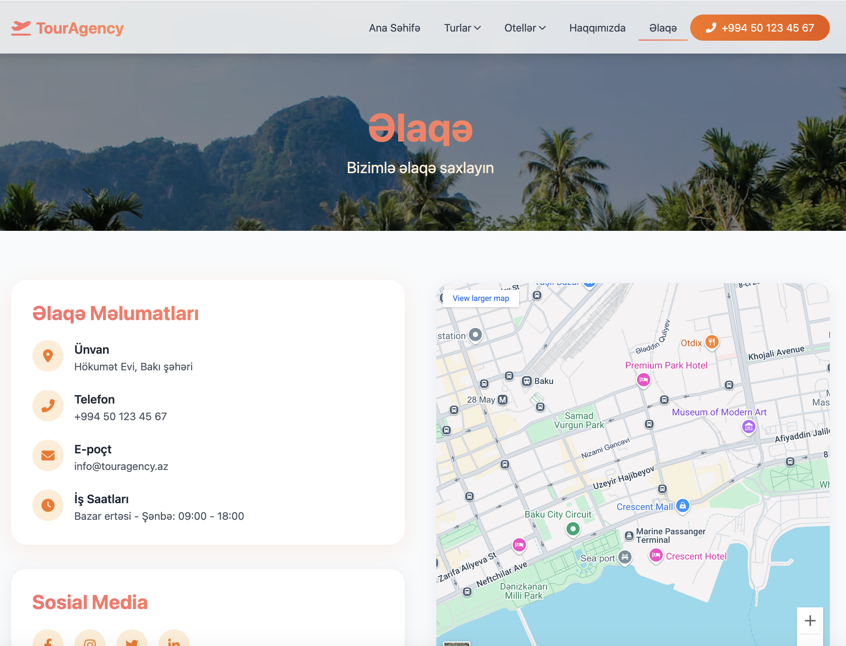The height and width of the screenshot is (646, 846).
Task: Select the Telefon number in contact card
Action: 121,416
